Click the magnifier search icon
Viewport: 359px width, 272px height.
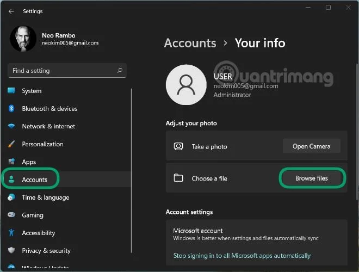120,70
